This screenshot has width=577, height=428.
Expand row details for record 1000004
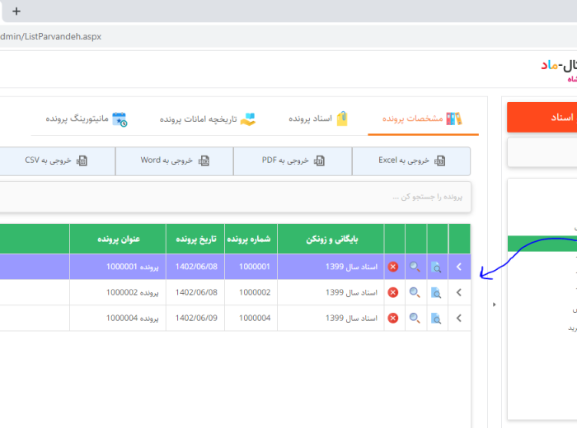(x=459, y=318)
